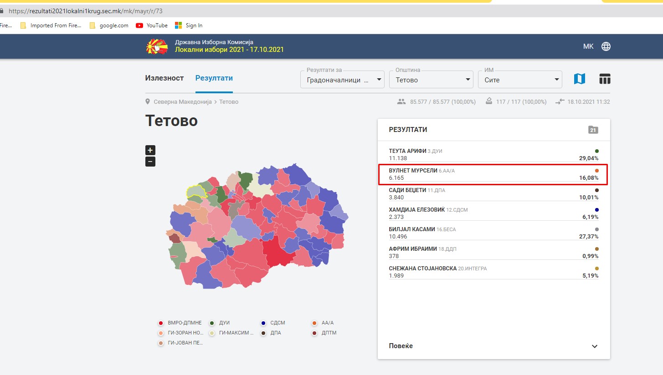
Task: Click the State Election Commission logo
Action: (x=157, y=46)
